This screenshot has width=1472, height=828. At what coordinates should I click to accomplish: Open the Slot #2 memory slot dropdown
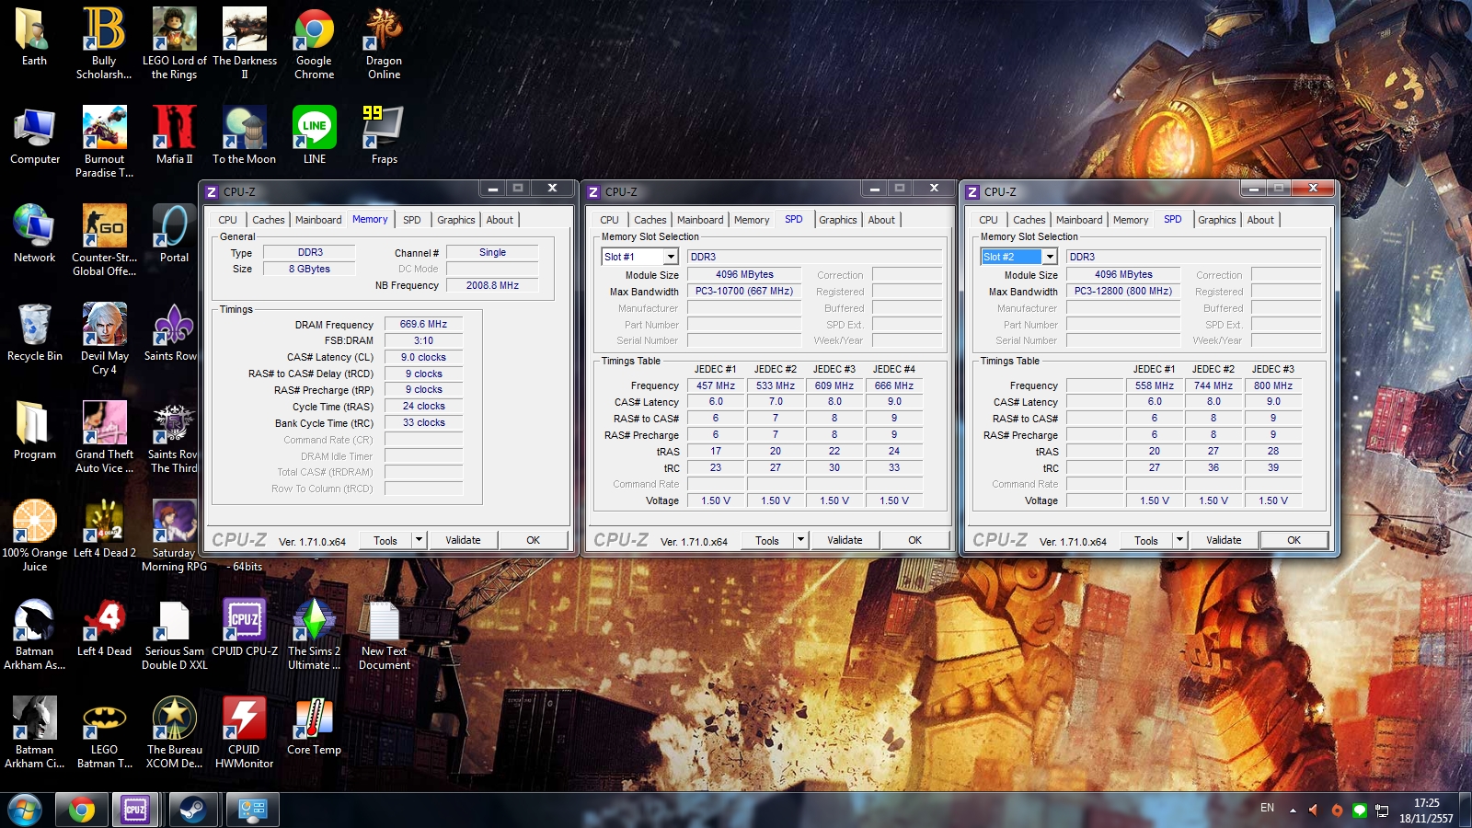pos(1050,257)
